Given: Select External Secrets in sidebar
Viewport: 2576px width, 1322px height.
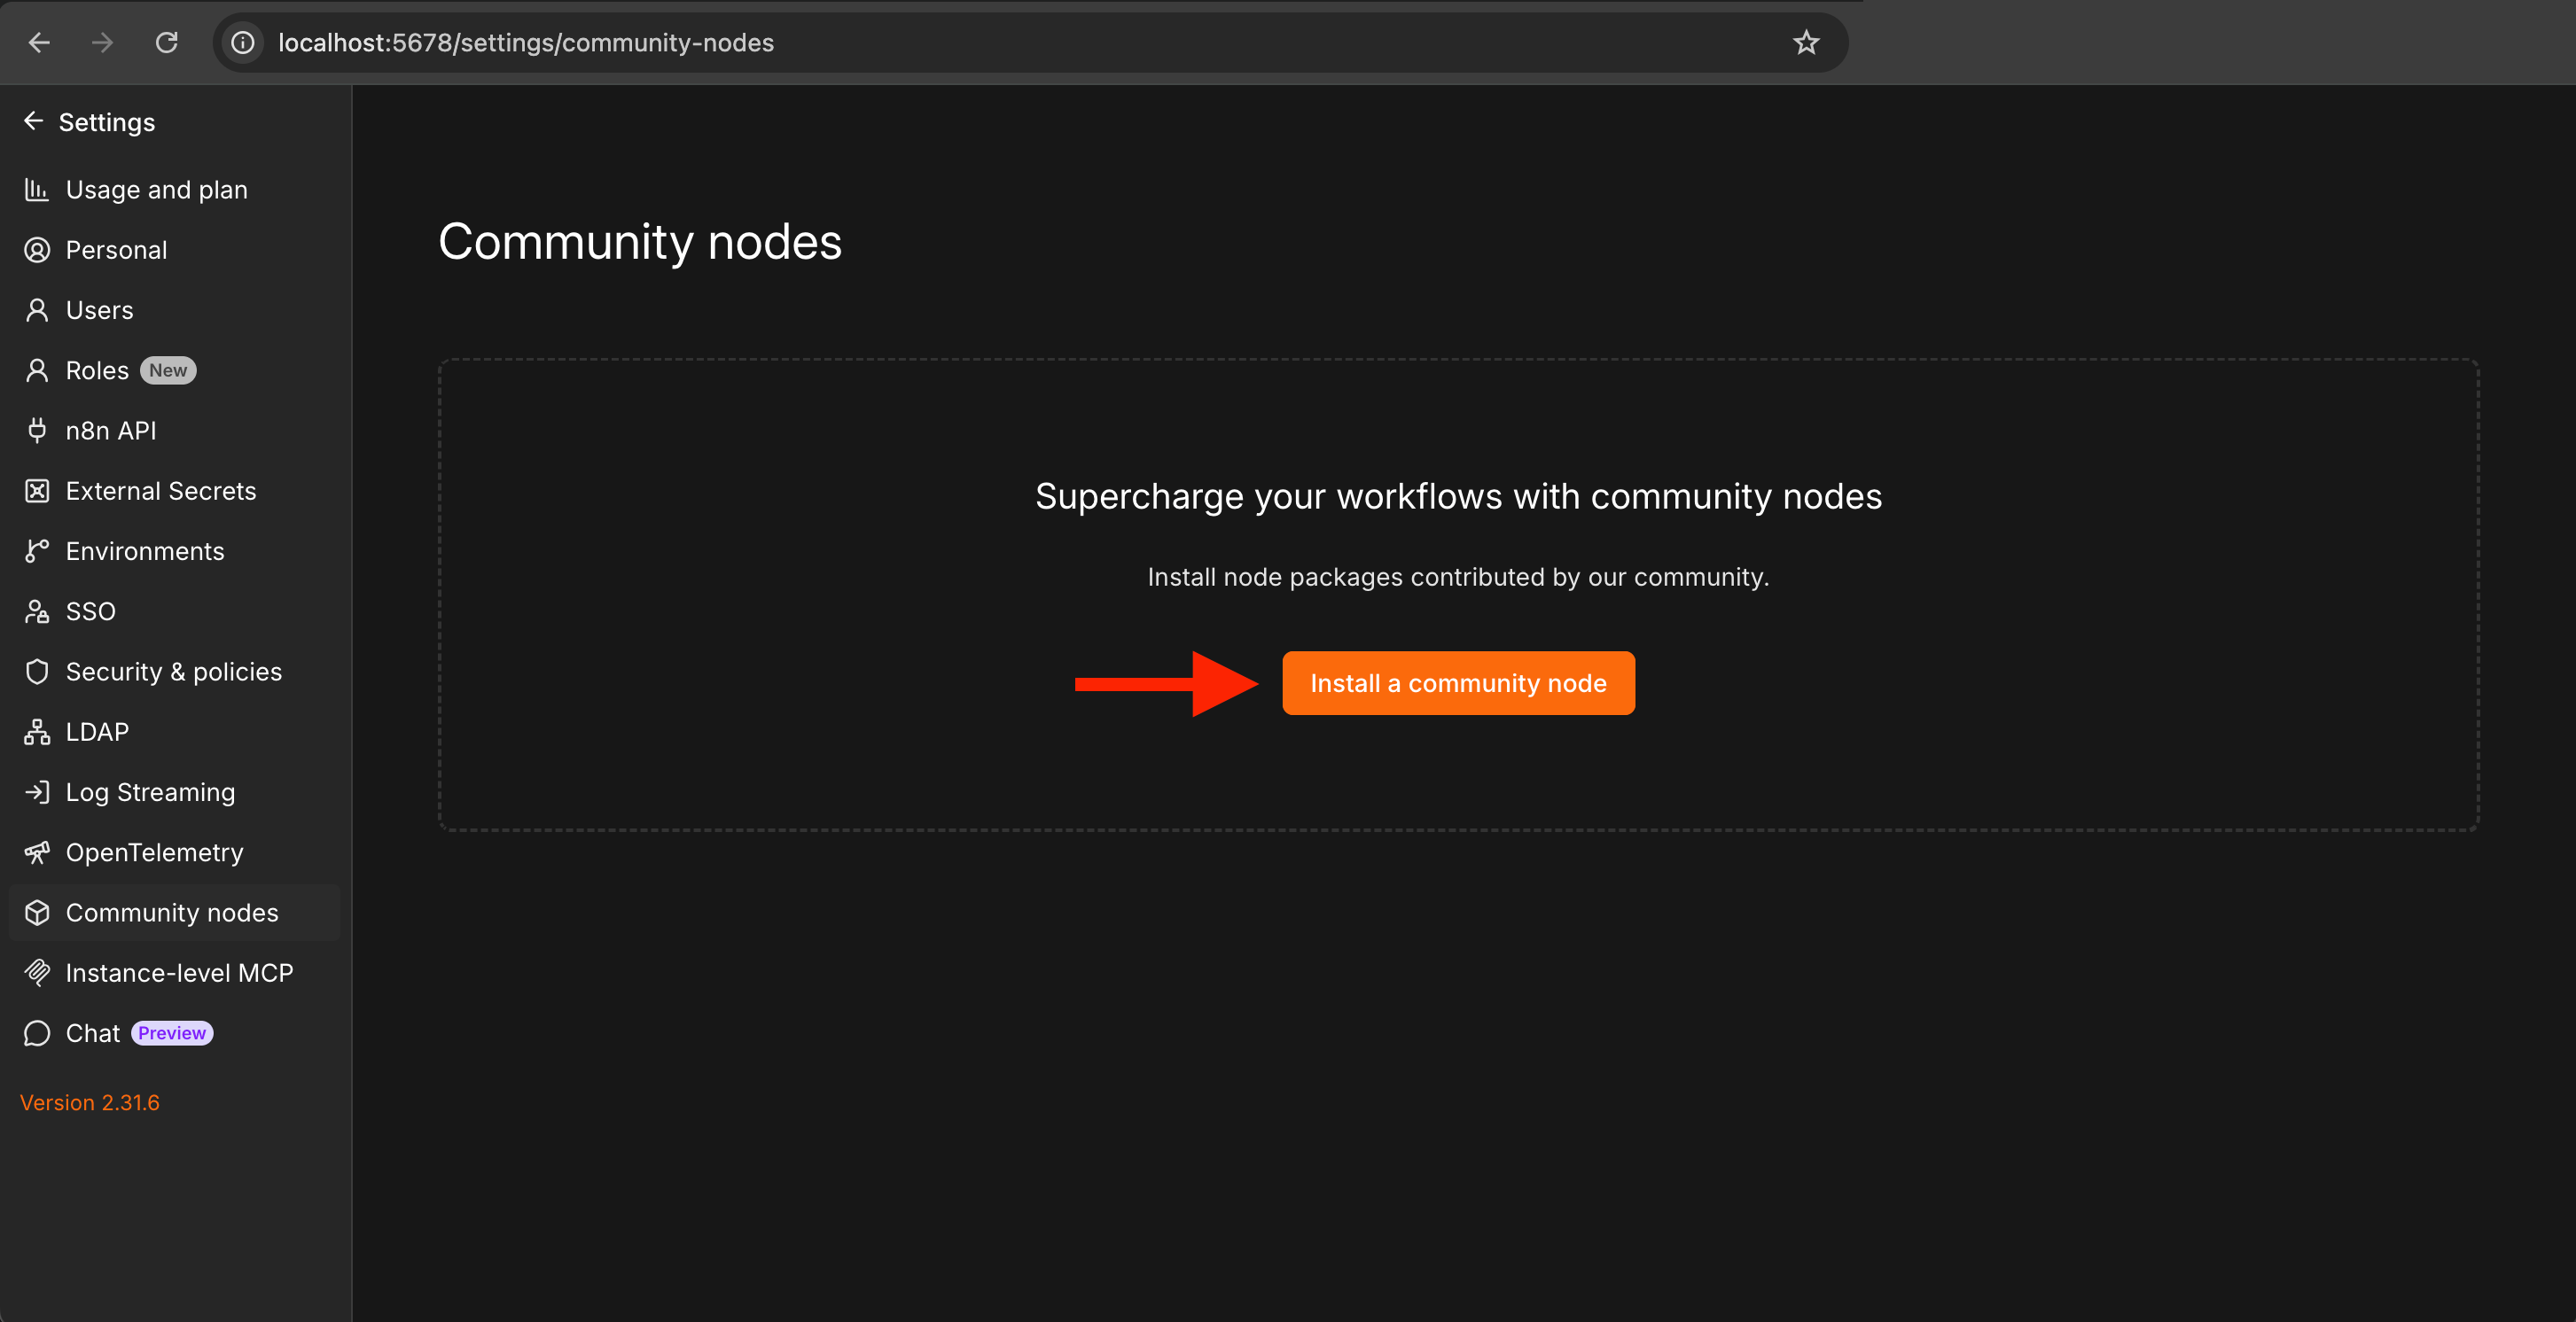Looking at the screenshot, I should click(x=175, y=491).
